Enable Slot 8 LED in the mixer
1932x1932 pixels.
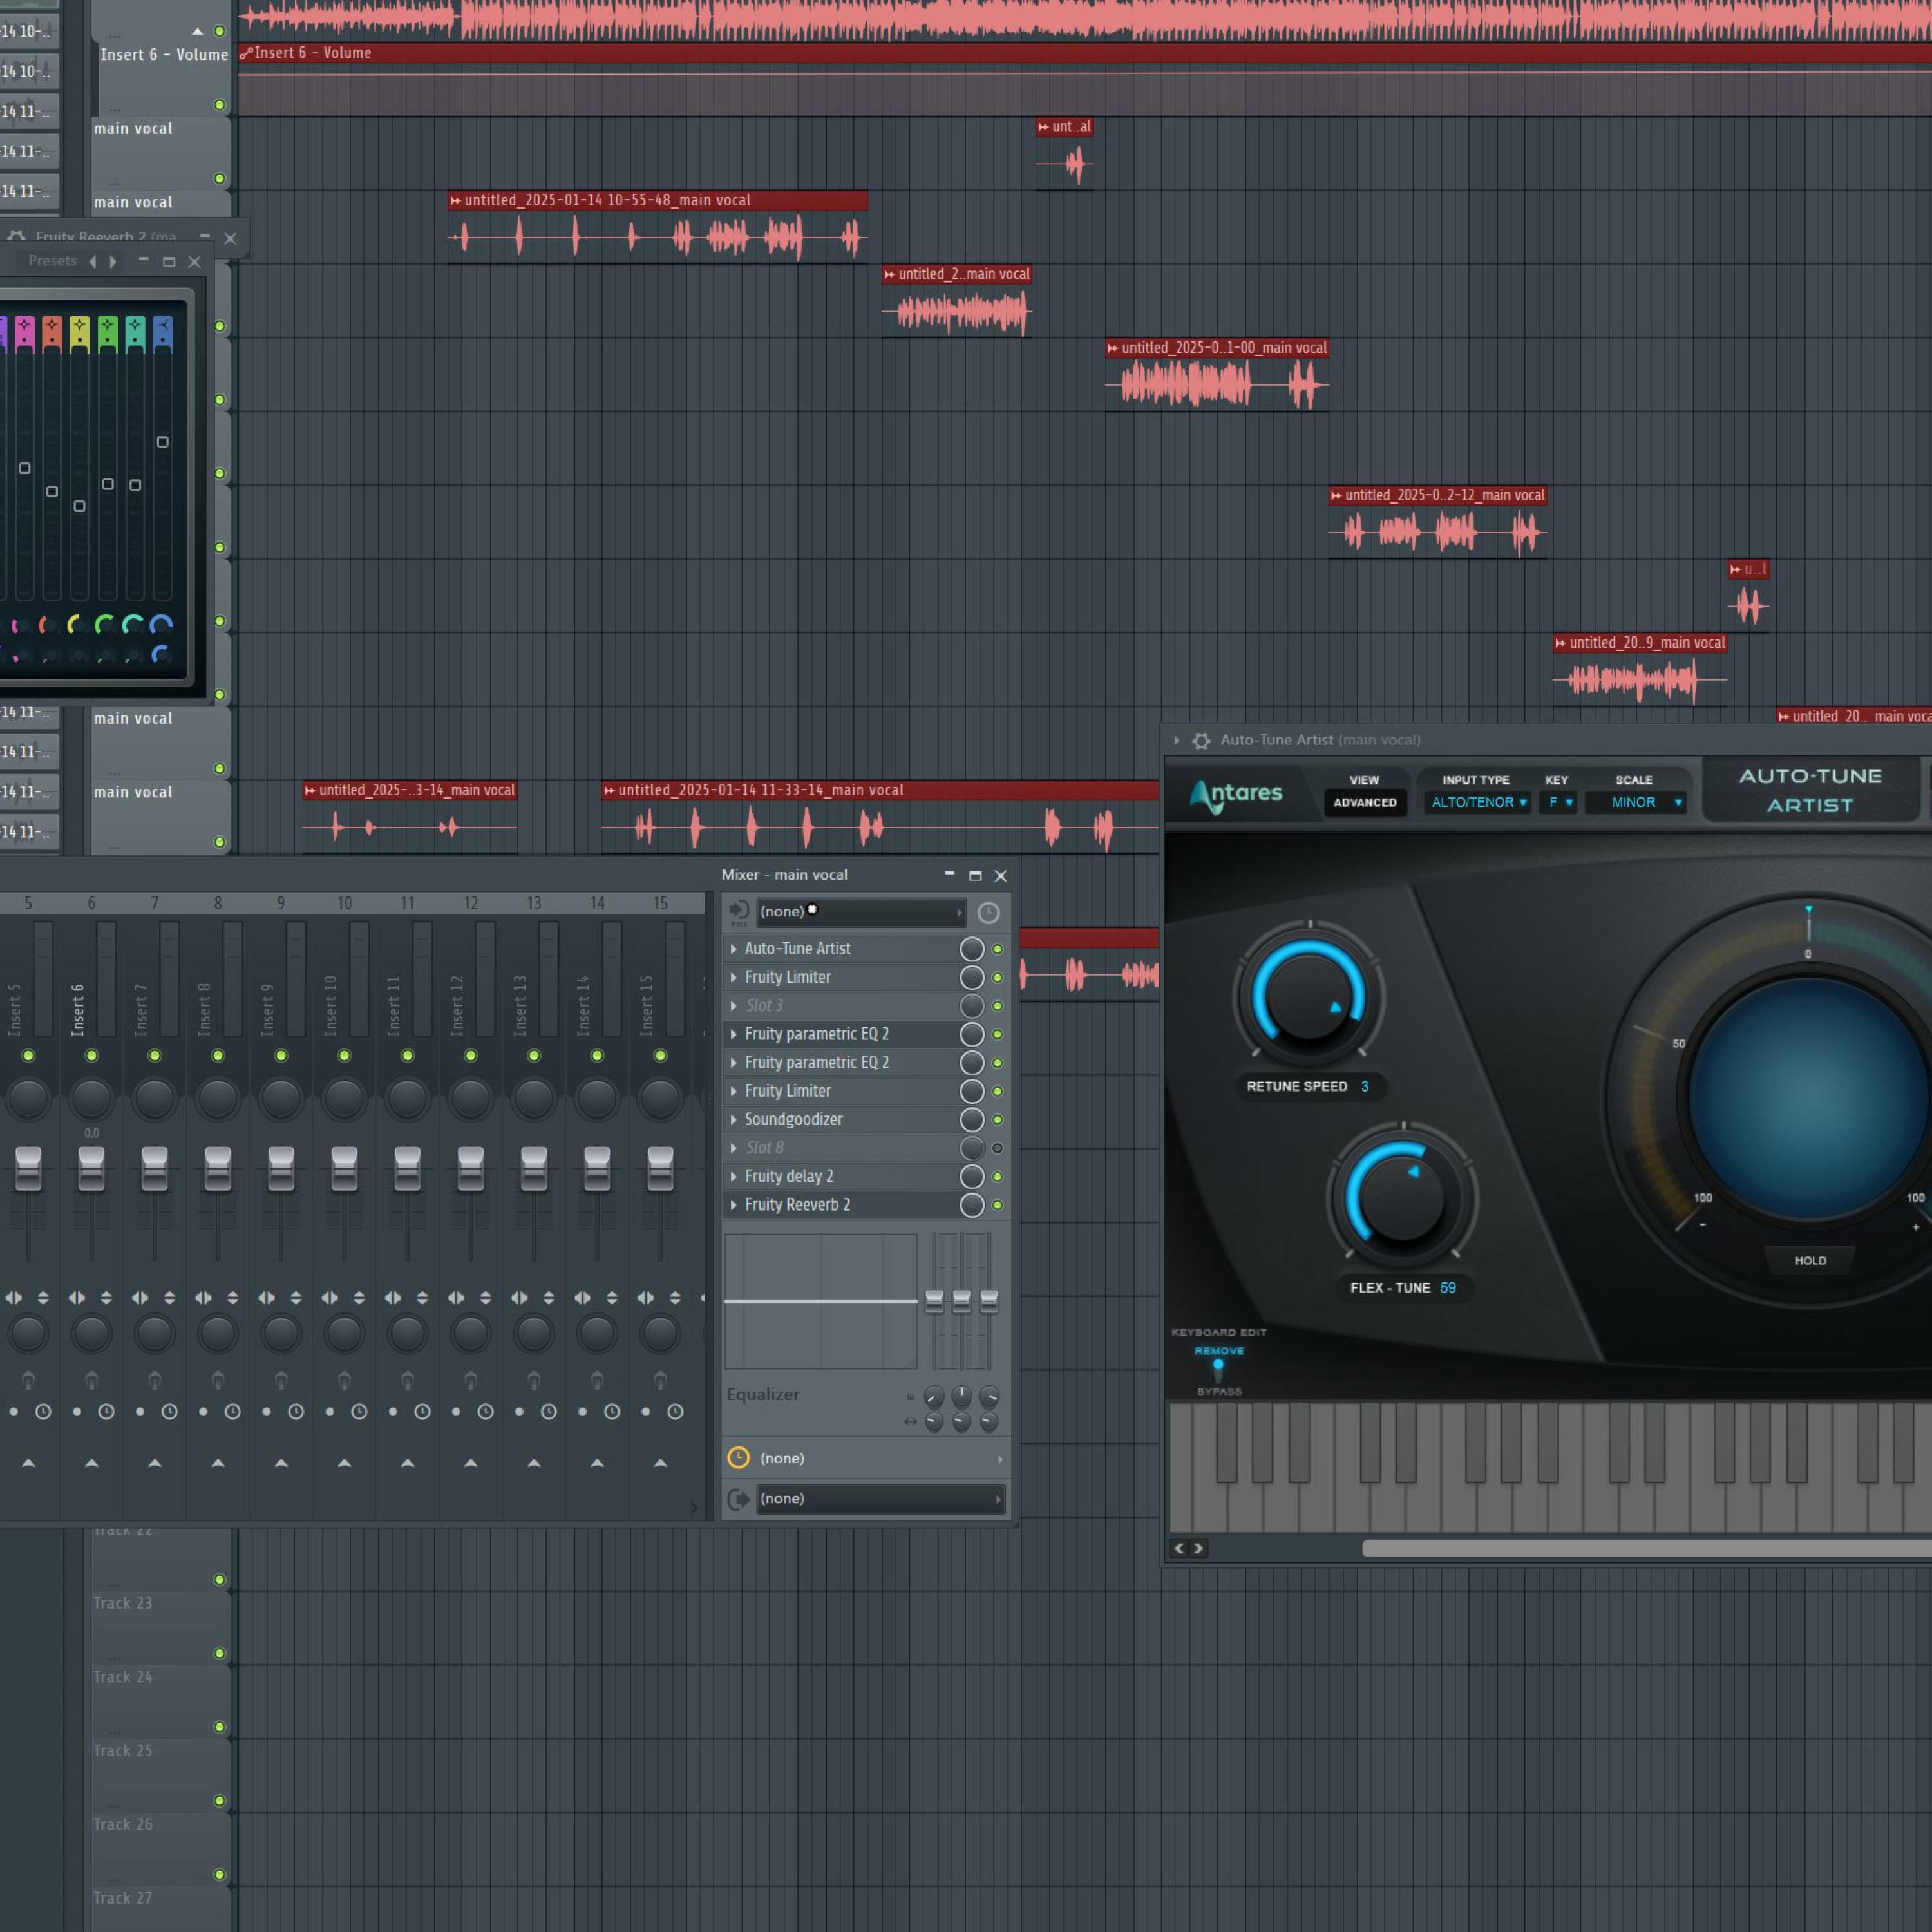click(997, 1148)
